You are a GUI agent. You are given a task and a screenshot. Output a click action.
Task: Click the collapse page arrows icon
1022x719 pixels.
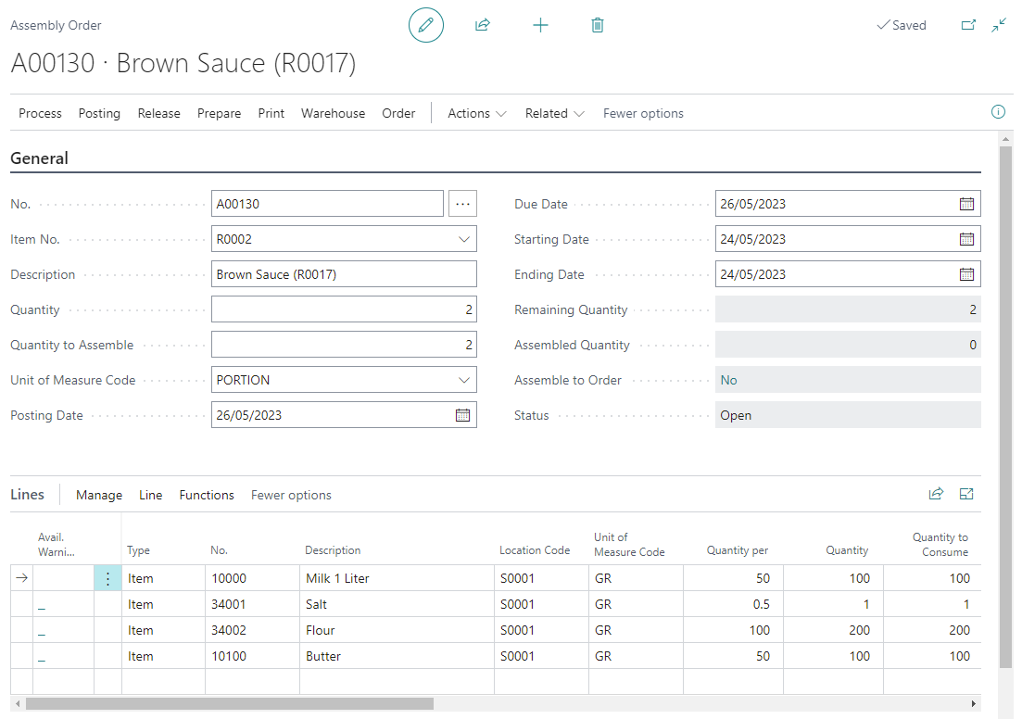coord(999,25)
